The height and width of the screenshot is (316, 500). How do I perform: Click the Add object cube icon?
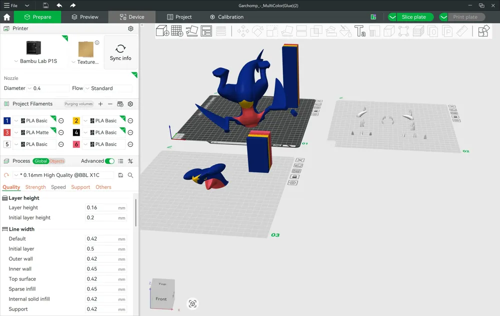coord(162,31)
